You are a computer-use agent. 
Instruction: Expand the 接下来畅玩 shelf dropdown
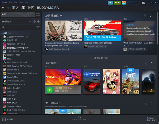pos(60,103)
